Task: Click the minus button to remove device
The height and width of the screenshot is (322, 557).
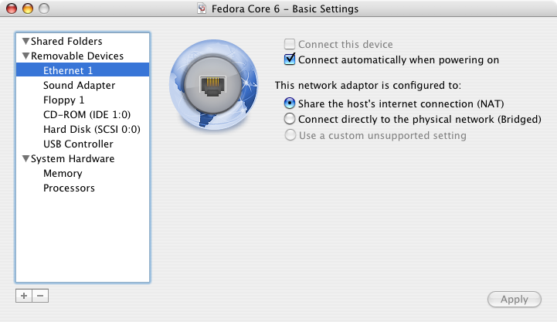Action: point(40,296)
